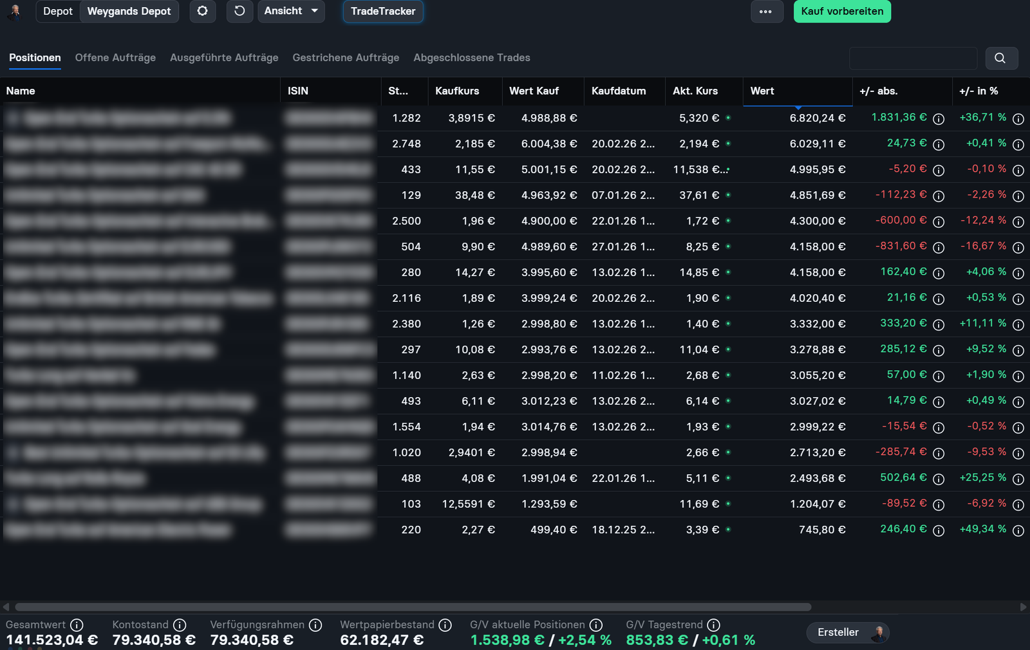
Task: Click the refresh arrow icon
Action: coord(239,11)
